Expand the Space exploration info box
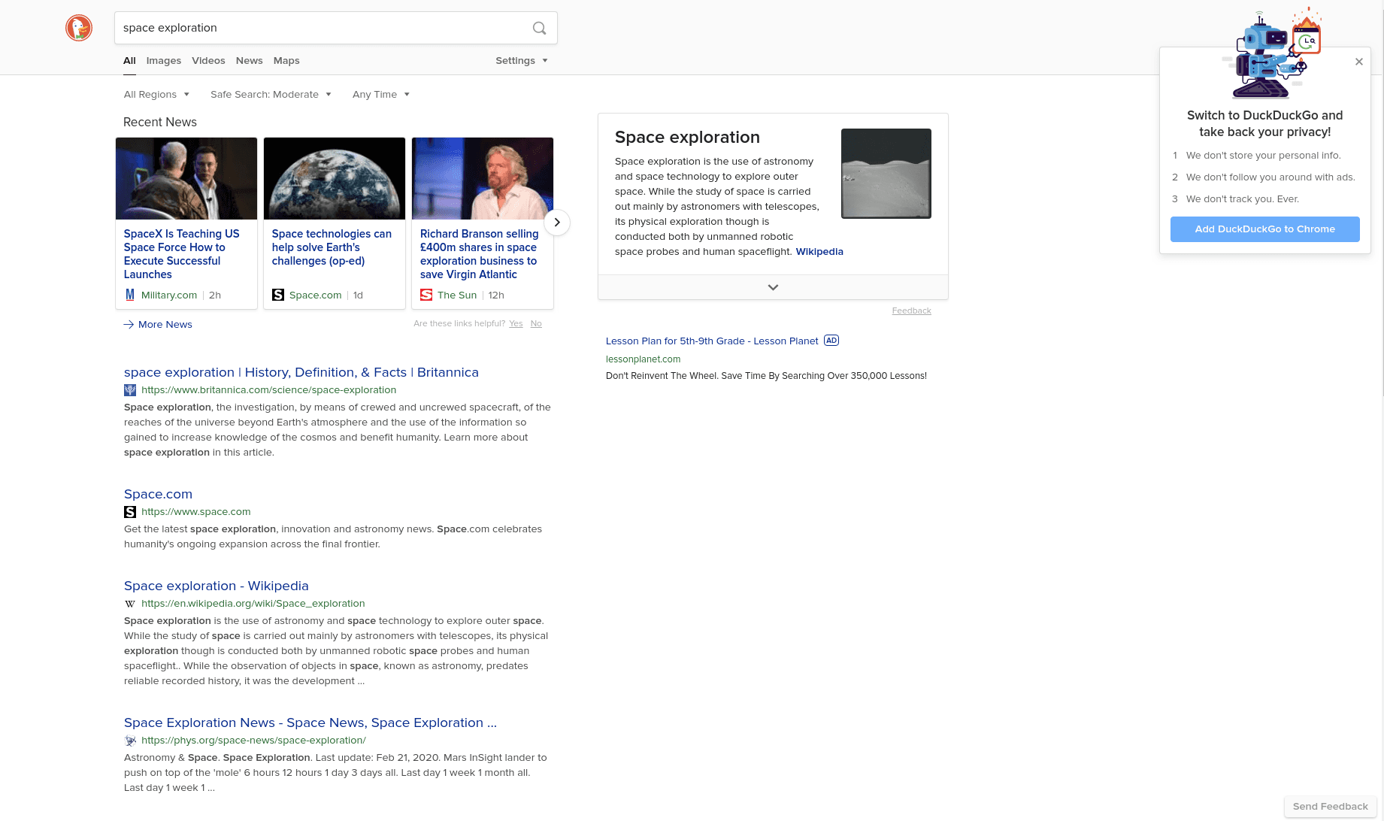This screenshot has height=821, width=1384. click(773, 287)
